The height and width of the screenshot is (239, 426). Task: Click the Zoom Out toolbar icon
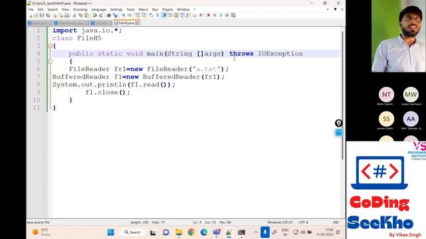coord(129,15)
